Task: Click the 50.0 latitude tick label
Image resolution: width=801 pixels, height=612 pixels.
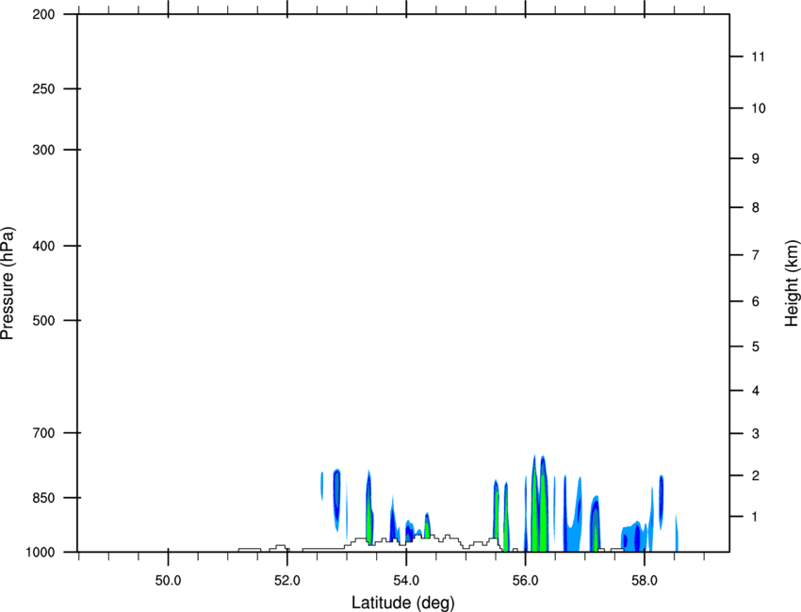Action: [168, 581]
